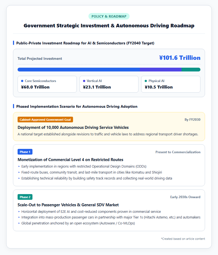Select the "Early 2030s Onward" timeframe text
The width and height of the screenshot is (218, 255).
click(x=185, y=197)
